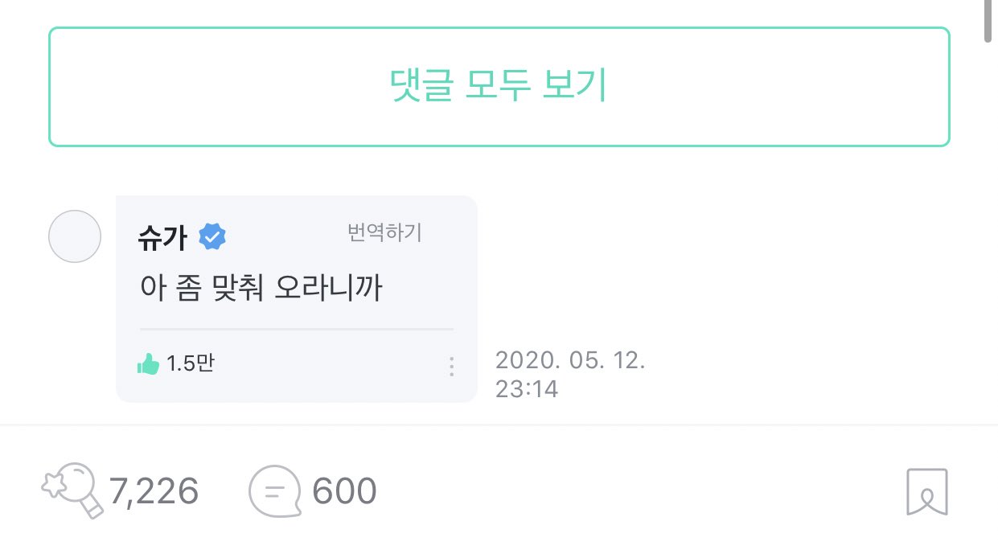Screen dimensions: 998x558
Task: Click the 1.5만 like count
Action: tap(191, 364)
